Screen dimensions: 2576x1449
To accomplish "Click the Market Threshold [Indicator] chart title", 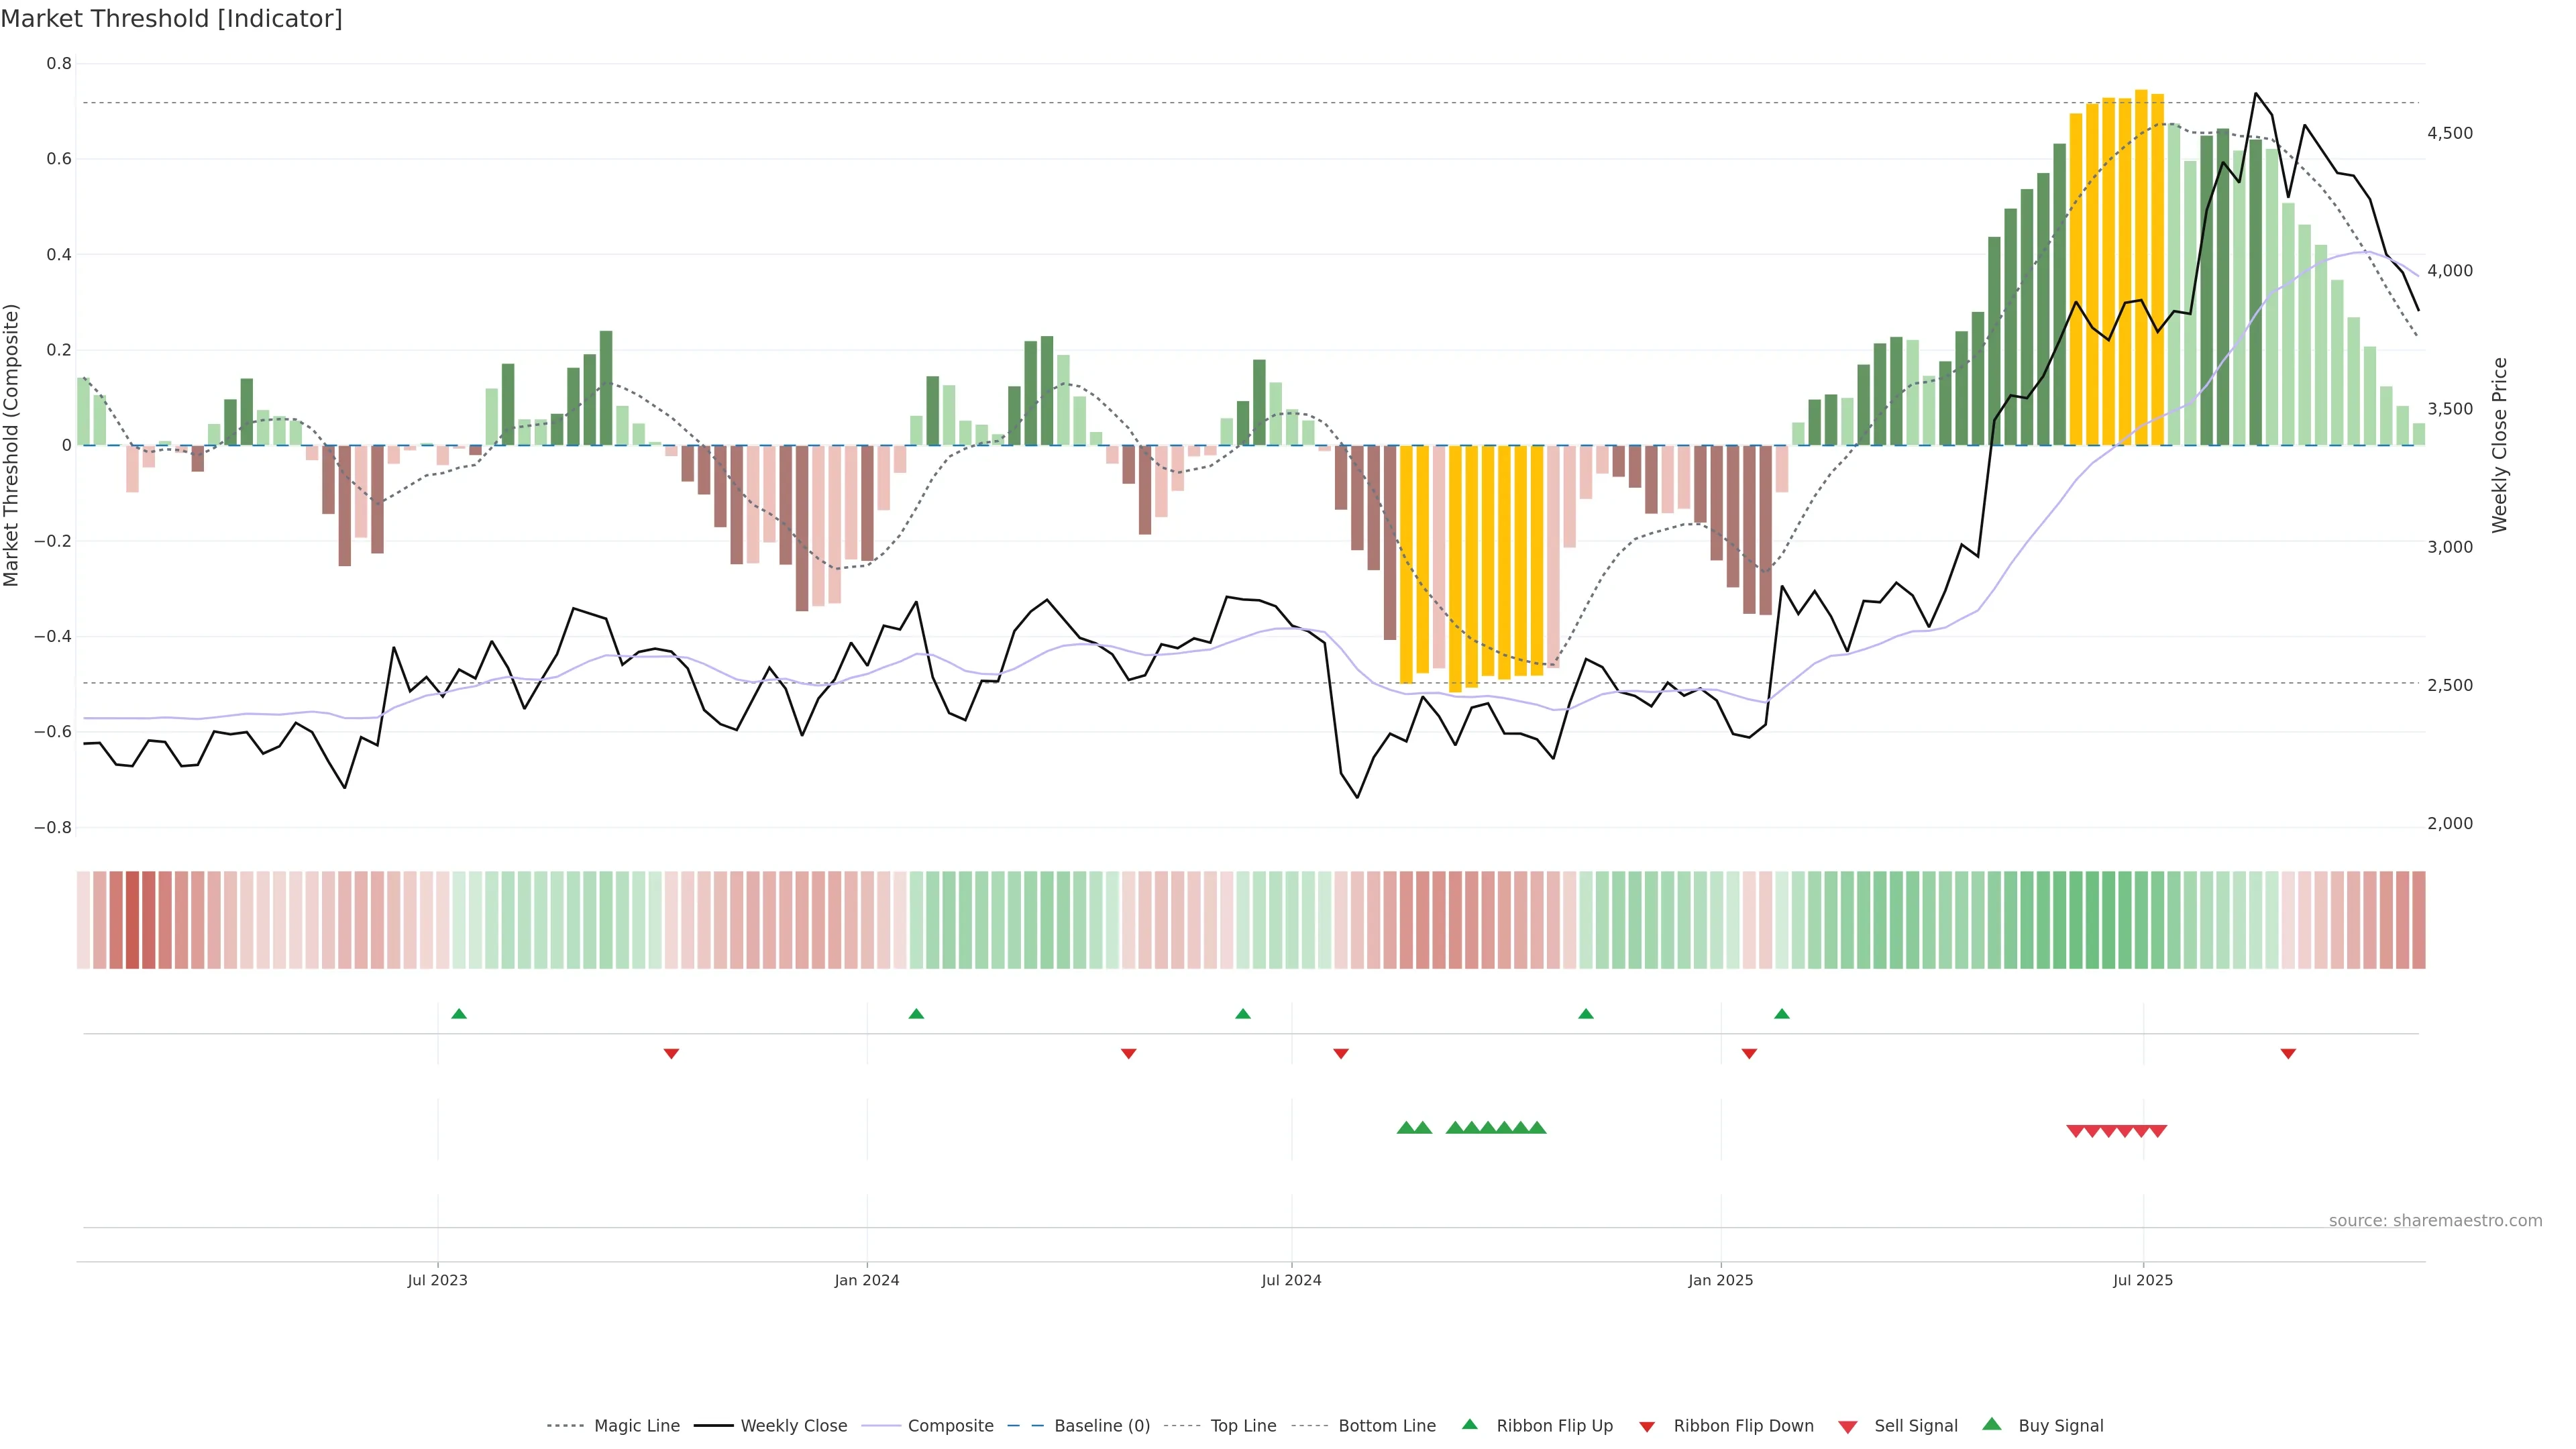I will [172, 19].
